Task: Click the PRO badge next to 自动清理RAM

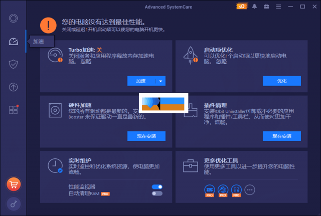Action: click(x=105, y=194)
